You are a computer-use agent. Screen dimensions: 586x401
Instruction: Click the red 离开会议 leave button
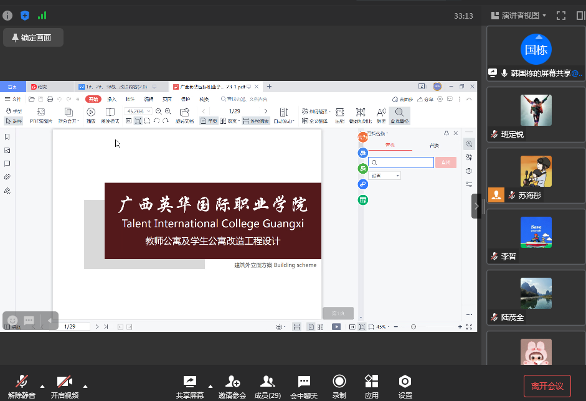[x=547, y=386]
